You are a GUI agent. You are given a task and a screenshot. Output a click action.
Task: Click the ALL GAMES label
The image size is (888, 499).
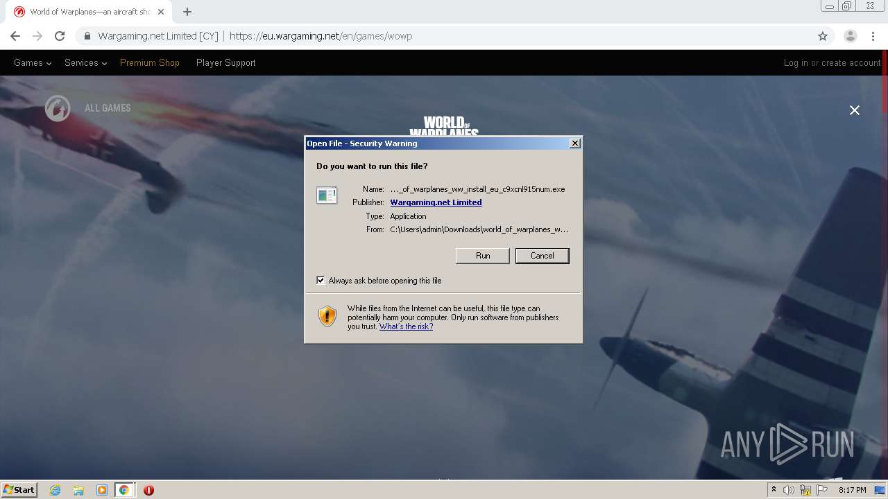[x=108, y=108]
